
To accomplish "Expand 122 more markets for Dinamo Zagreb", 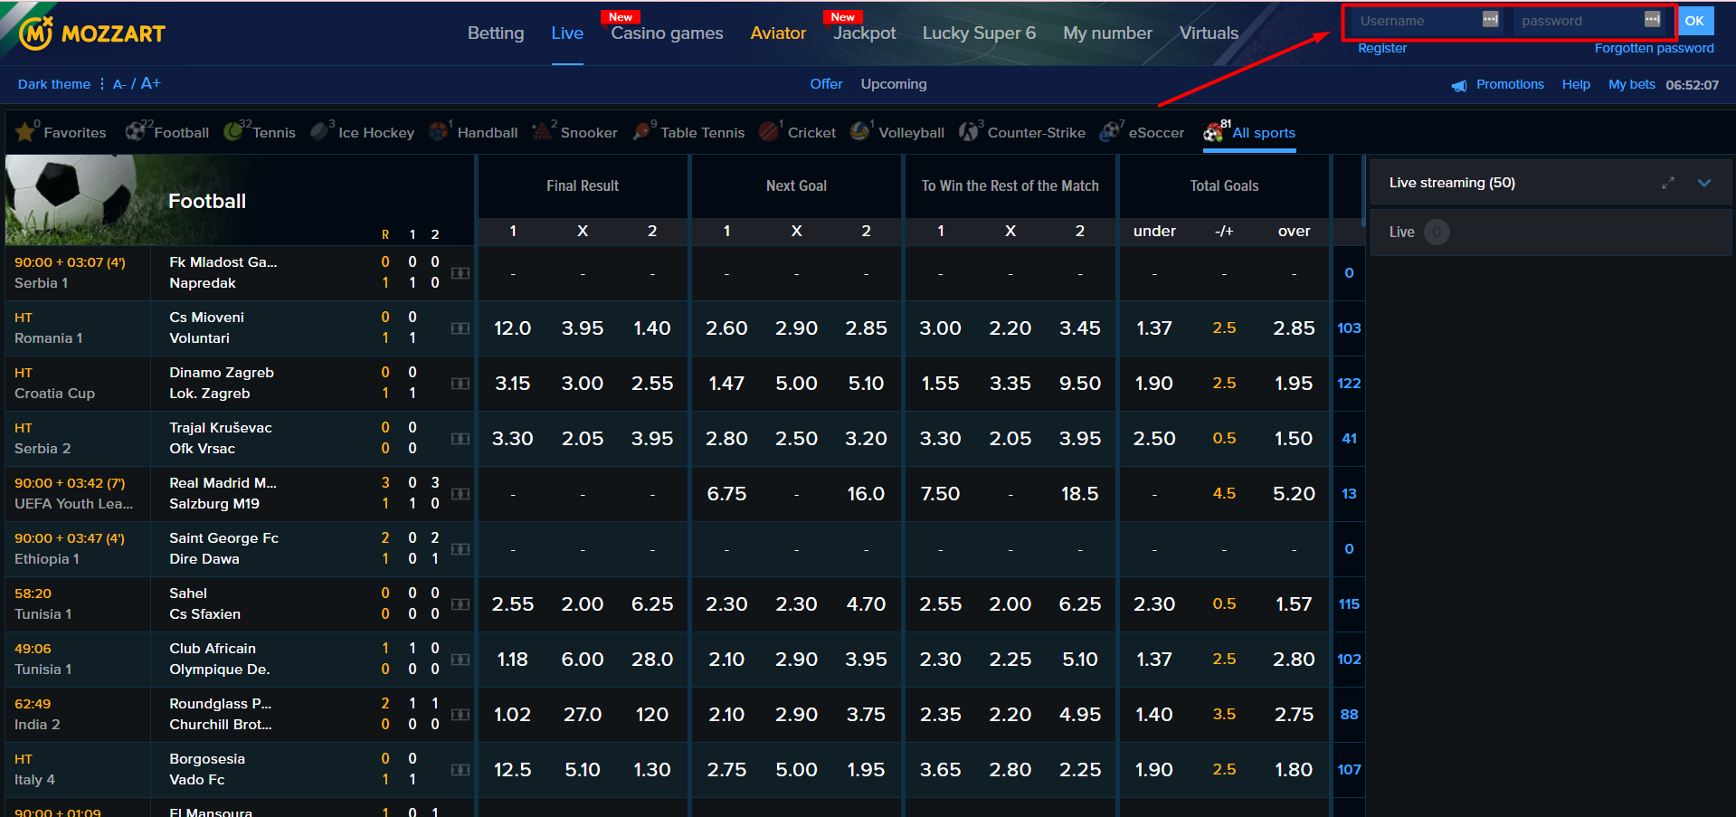I will (1349, 384).
